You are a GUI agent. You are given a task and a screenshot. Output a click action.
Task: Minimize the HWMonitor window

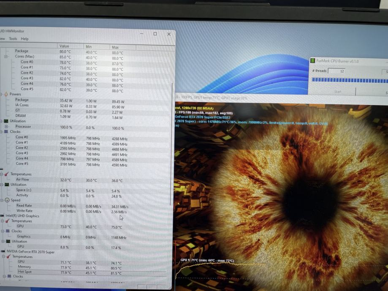[141, 33]
